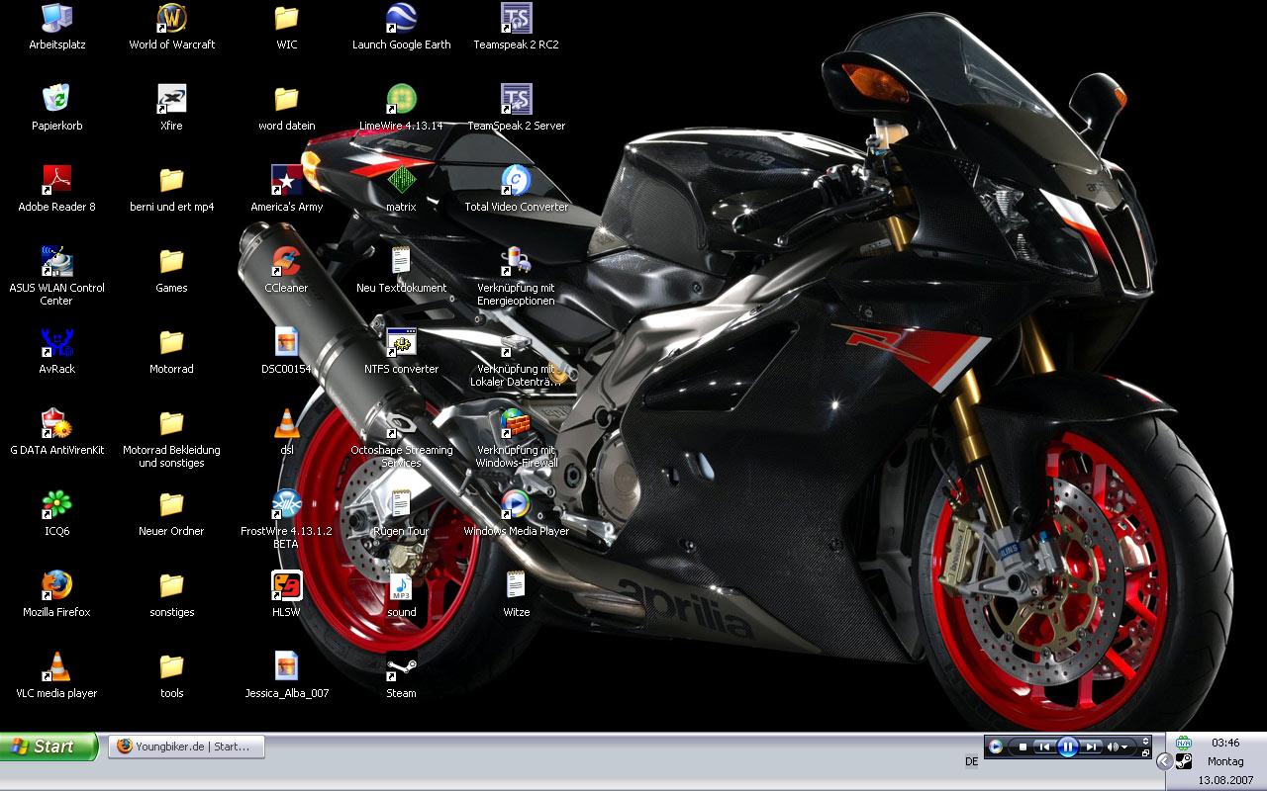
Task: Restore the Windows Media Player window from toolbar
Action: pyautogui.click(x=1146, y=752)
